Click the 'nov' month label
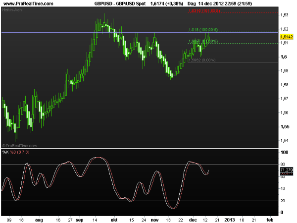The height and width of the screenshot is (223, 297). pyautogui.click(x=154, y=220)
